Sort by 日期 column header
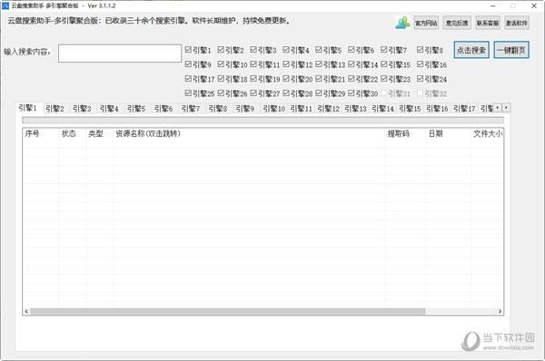Screen dimensions: 545x361 coord(449,133)
